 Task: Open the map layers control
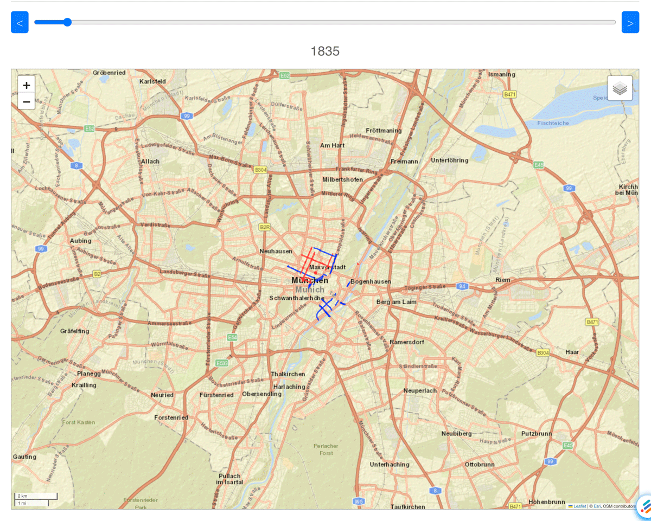click(x=620, y=88)
